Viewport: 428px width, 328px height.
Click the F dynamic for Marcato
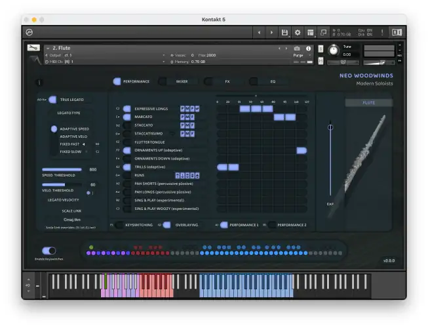pos(192,117)
